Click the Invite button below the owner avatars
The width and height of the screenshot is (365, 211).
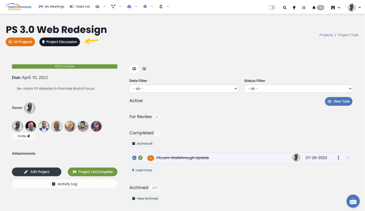tap(24, 135)
